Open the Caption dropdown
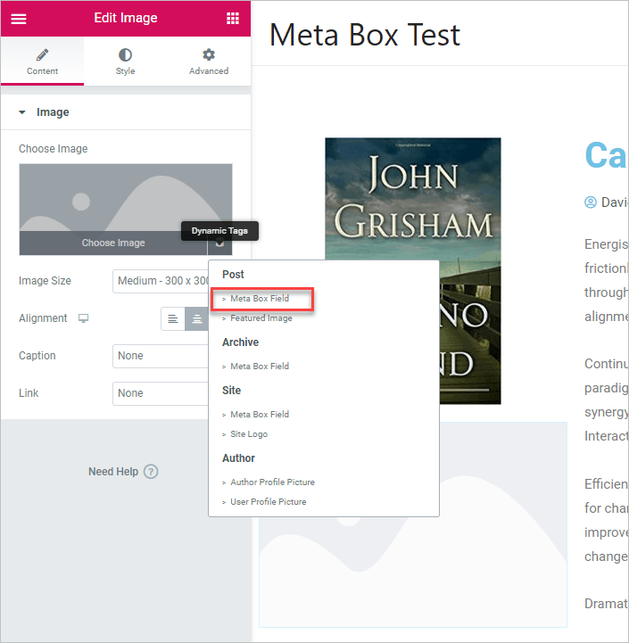 point(161,356)
